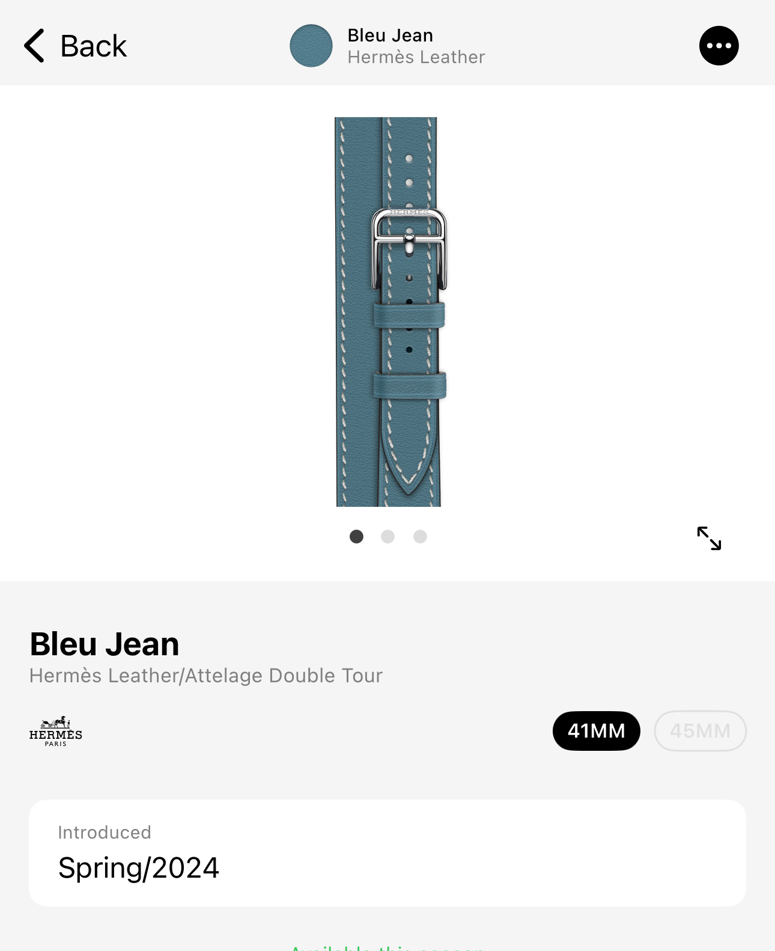Tap the small Bleu Jean title in header
Image resolution: width=775 pixels, height=951 pixels.
tap(391, 35)
